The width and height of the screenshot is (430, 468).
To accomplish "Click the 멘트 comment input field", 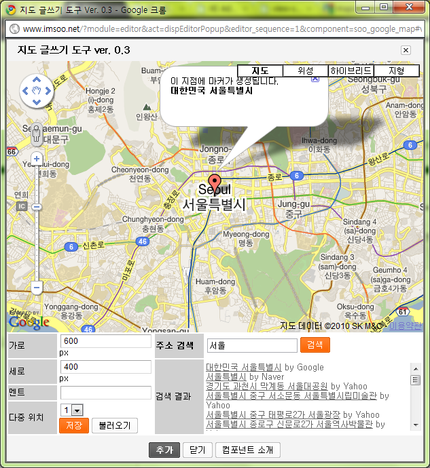I will [106, 393].
